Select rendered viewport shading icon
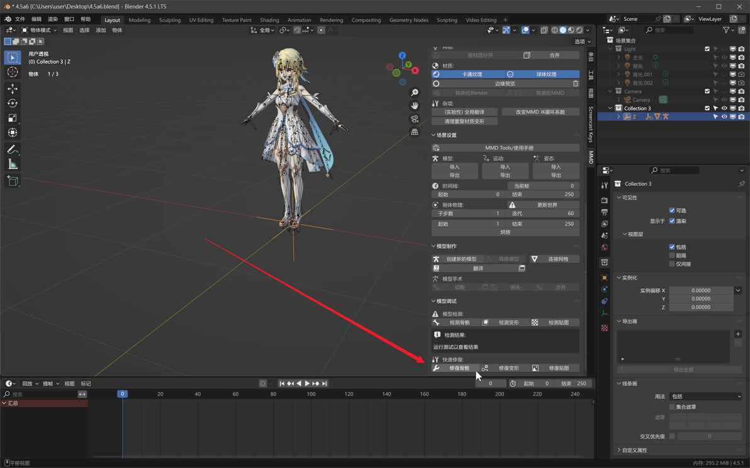The image size is (750, 468). coord(579,30)
